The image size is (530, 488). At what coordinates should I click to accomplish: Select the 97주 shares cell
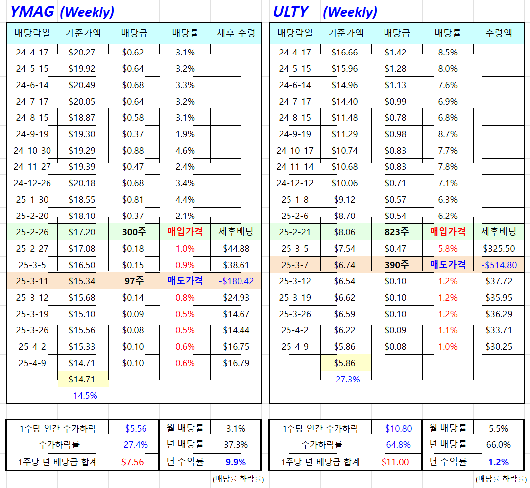click(134, 281)
